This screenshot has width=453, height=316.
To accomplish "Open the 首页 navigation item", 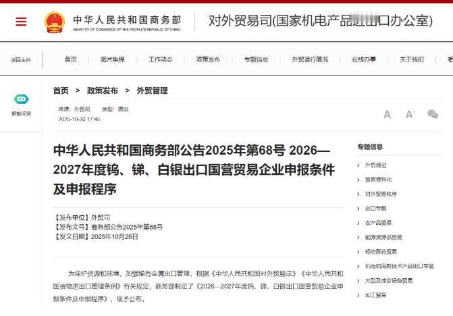I will pyautogui.click(x=71, y=59).
